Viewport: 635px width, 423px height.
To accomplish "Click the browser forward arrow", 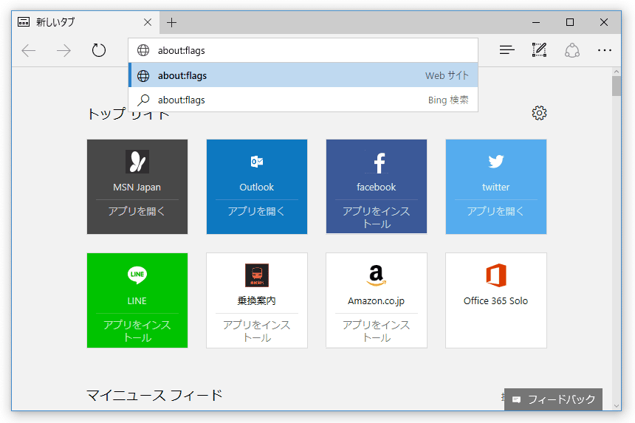I will (x=63, y=51).
